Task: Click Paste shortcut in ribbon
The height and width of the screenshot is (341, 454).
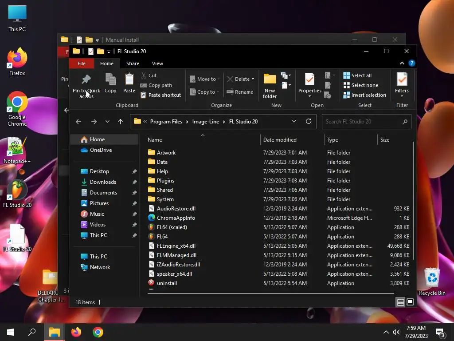Action: point(160,95)
